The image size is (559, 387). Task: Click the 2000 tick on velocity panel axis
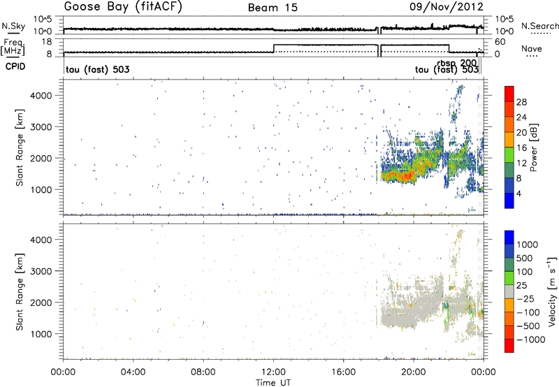(x=41, y=302)
